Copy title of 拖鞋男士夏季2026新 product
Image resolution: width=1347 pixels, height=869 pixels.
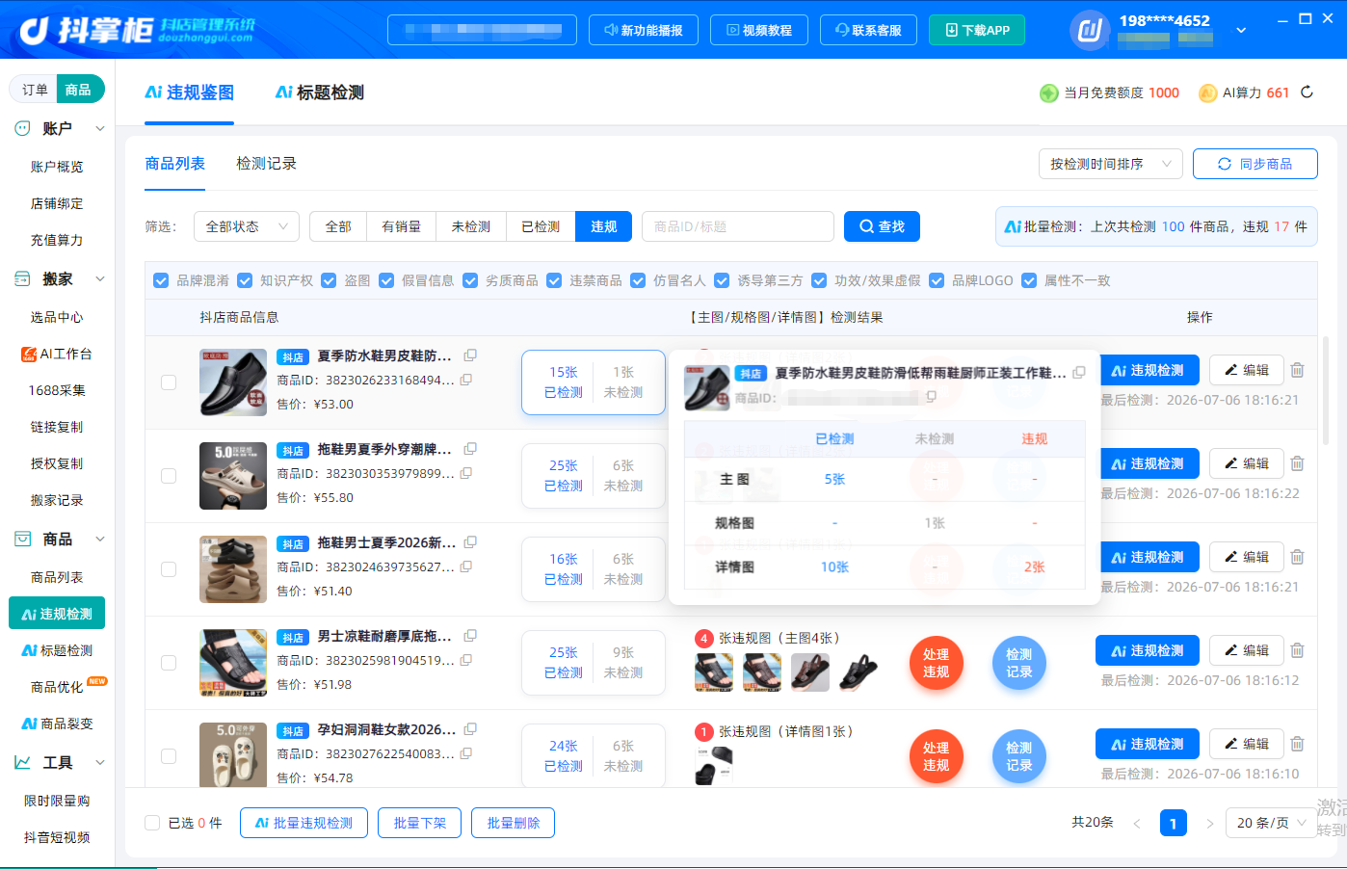point(470,542)
